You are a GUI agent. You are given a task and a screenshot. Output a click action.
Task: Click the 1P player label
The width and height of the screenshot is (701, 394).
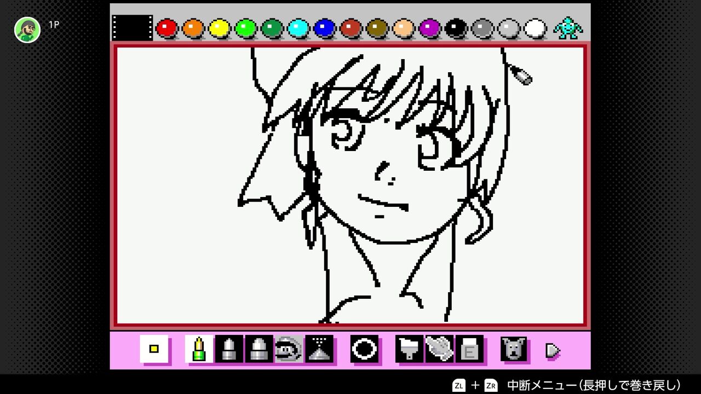coord(54,25)
